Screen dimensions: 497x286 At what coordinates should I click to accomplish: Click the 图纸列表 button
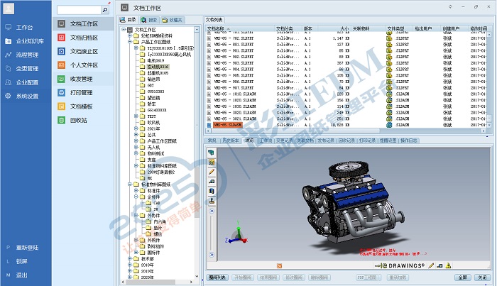(x=218, y=277)
